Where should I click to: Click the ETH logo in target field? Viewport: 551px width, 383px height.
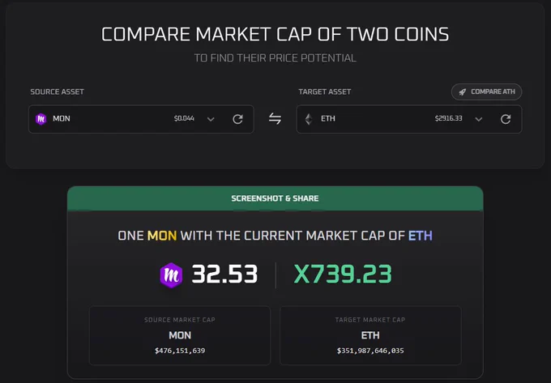(309, 119)
